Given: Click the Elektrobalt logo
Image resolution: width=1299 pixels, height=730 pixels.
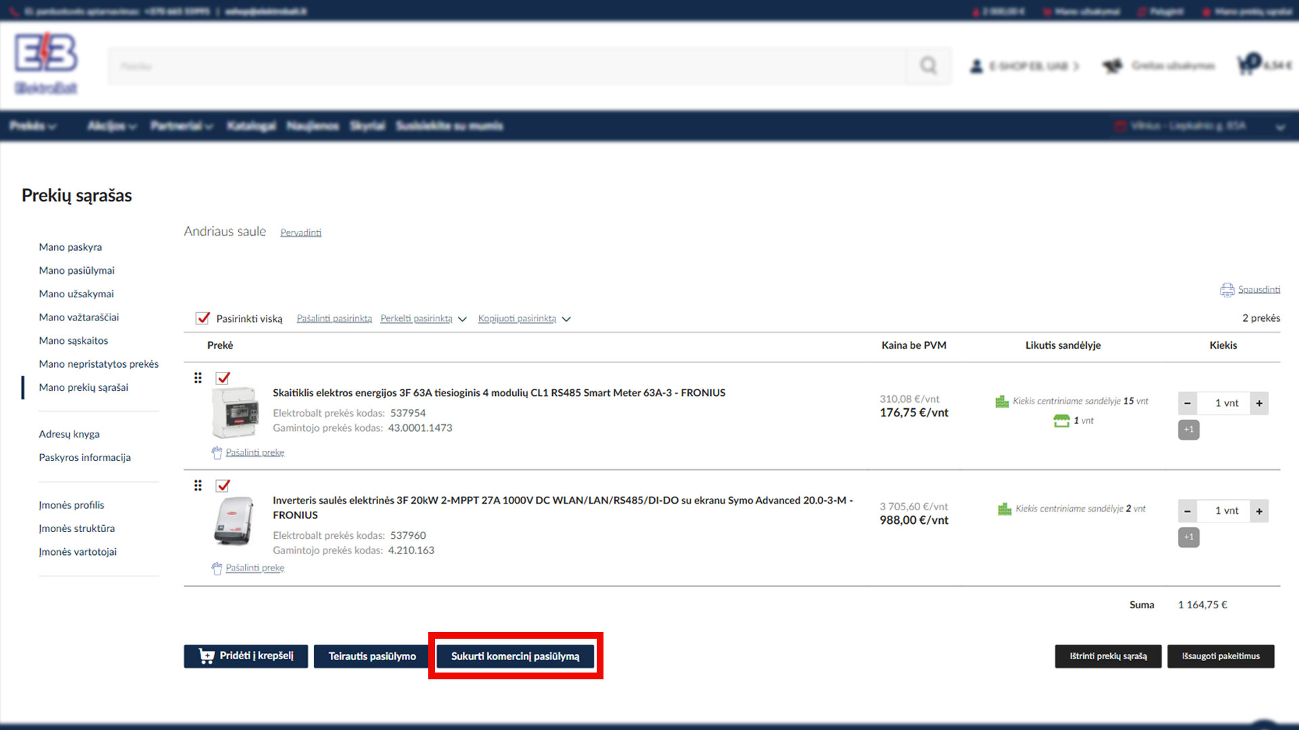Looking at the screenshot, I should pyautogui.click(x=46, y=63).
